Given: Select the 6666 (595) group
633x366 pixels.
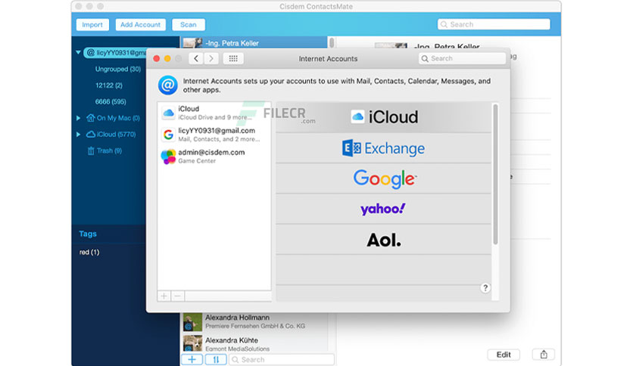Looking at the screenshot, I should 111,101.
